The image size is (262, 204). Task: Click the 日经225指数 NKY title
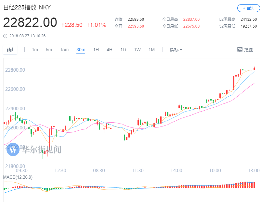27,7
